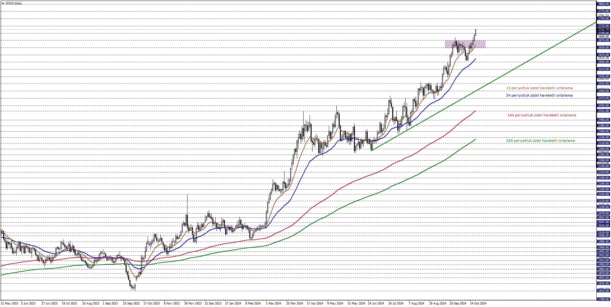Click the 2500.00 price level label
This screenshot has width=611, height=307.
[x=603, y=91]
